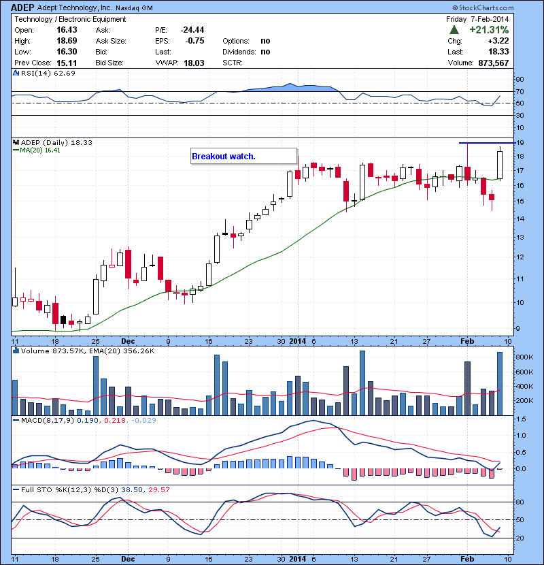Click the Prev Close value 15.11
Image resolution: width=544 pixels, height=565 pixels.
click(x=67, y=63)
